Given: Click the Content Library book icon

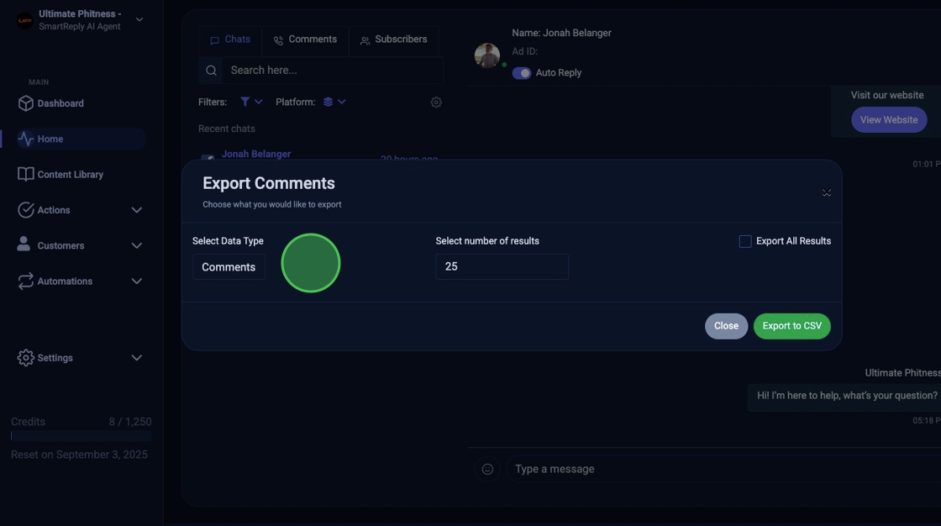Looking at the screenshot, I should pos(26,174).
